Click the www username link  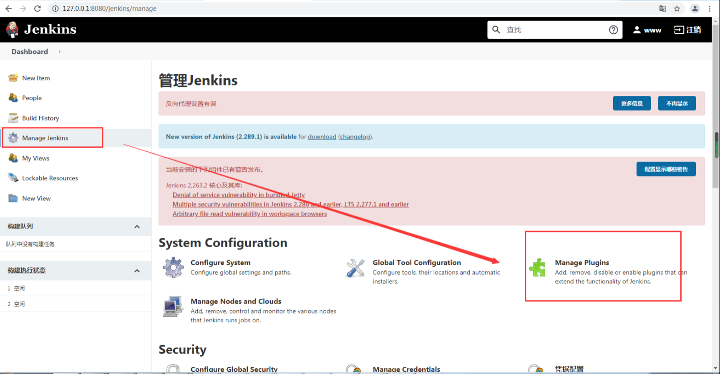tap(652, 30)
